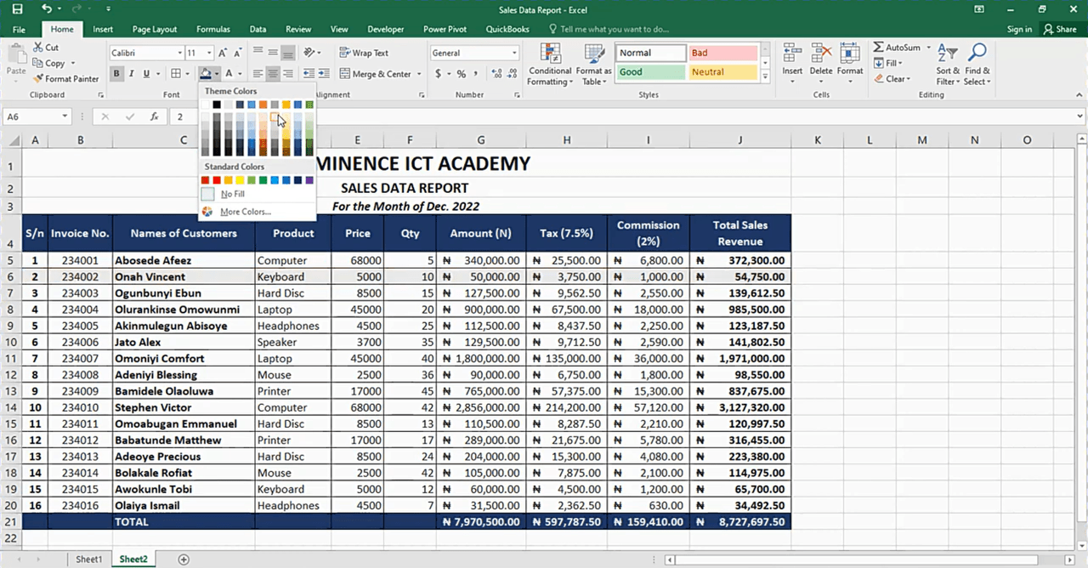Image resolution: width=1088 pixels, height=568 pixels.
Task: Open the Page Layout ribbon tab
Action: tap(155, 29)
